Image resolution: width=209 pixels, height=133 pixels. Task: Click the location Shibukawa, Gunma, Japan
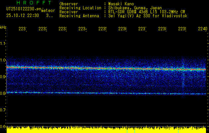click(x=135, y=8)
